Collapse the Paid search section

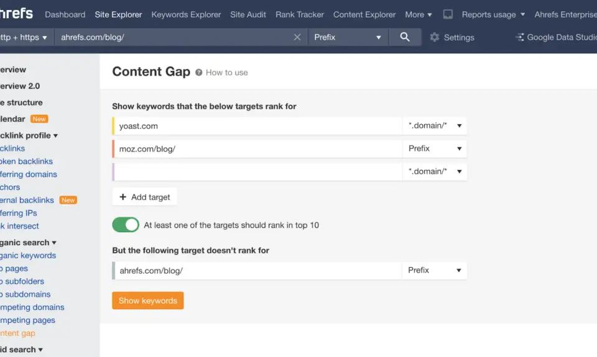click(x=21, y=350)
